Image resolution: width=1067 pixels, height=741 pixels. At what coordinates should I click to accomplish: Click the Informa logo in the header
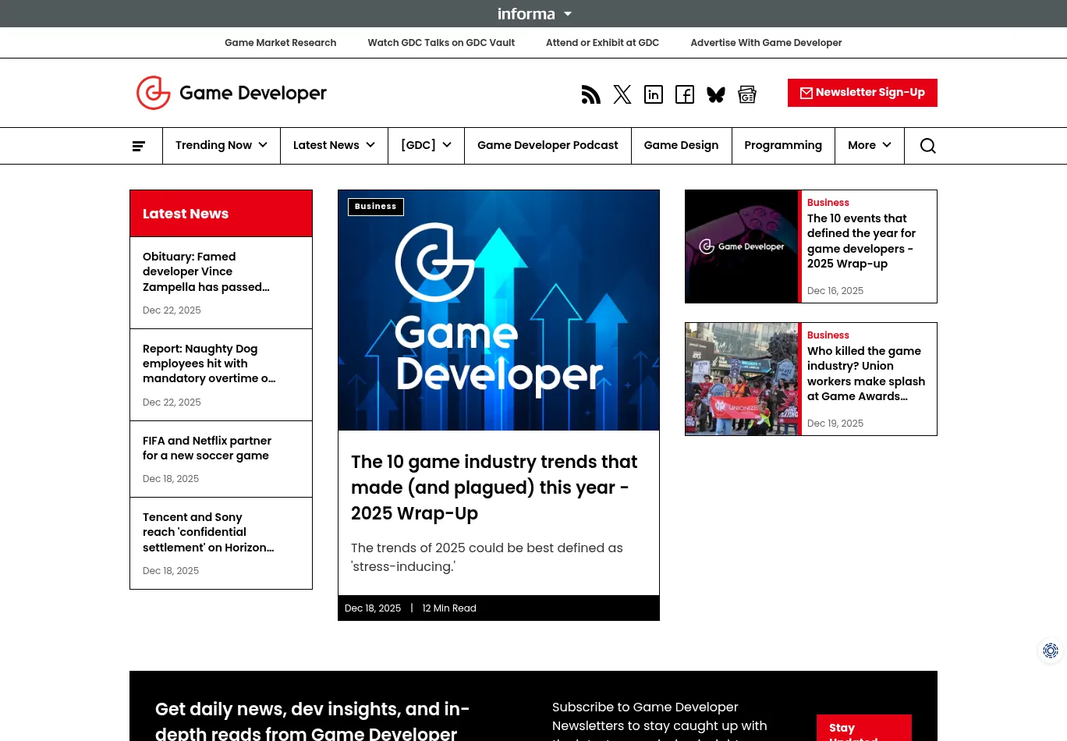[526, 13]
